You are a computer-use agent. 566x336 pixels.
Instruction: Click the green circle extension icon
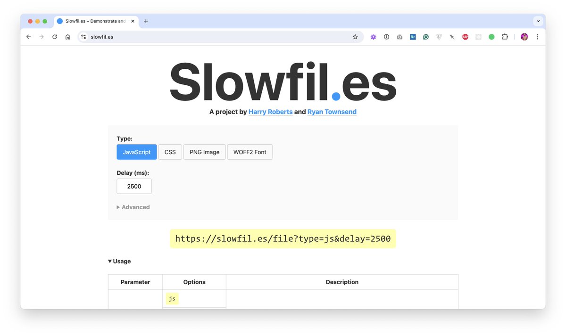491,37
